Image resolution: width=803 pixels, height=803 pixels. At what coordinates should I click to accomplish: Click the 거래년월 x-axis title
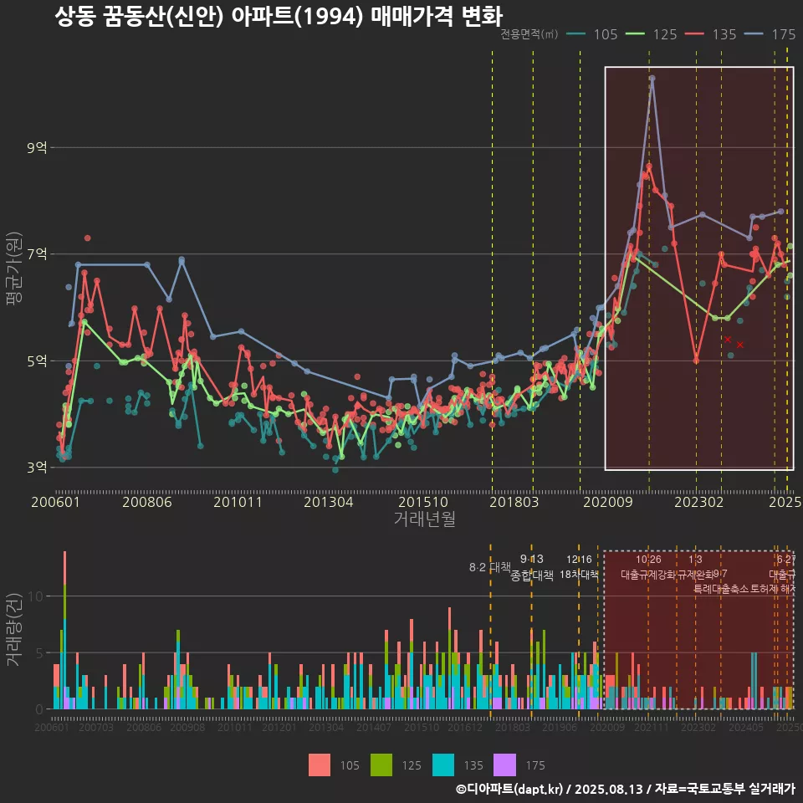424,519
